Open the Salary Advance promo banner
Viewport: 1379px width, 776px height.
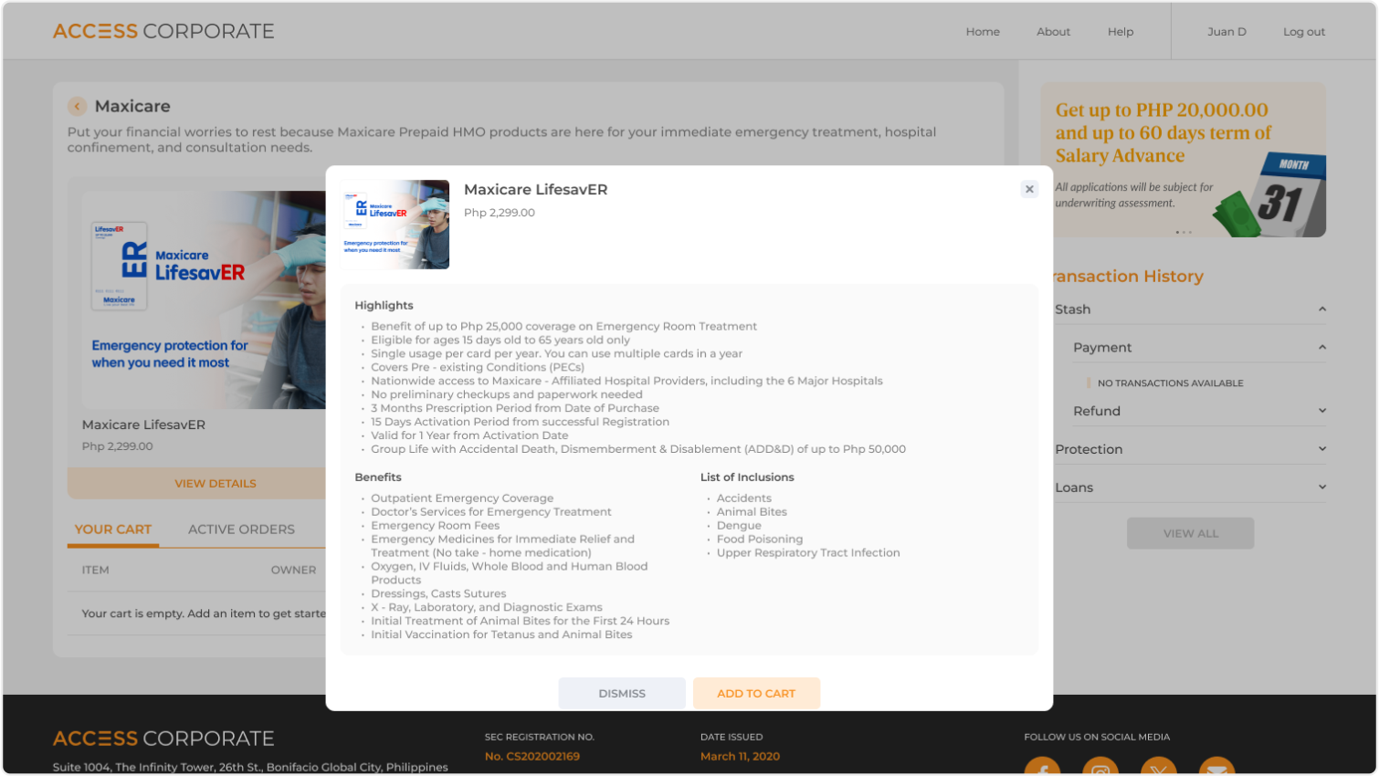point(1184,160)
